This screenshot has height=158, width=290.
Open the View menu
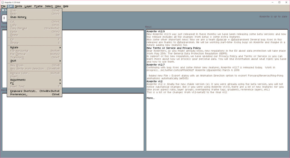coord(58,6)
